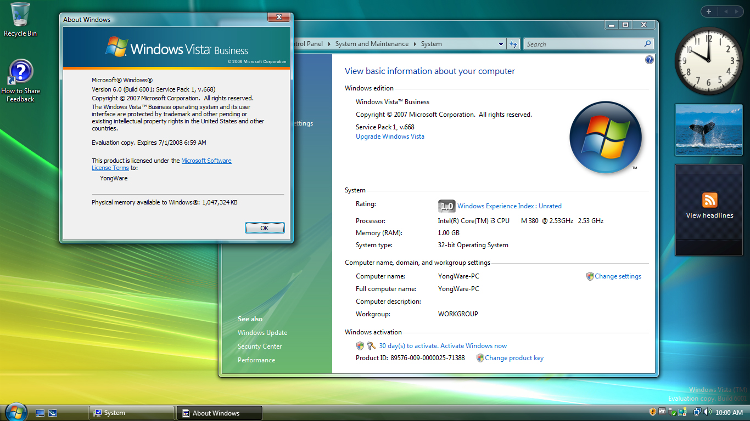
Task: Click the System and Maintenance breadcrumb
Action: [x=372, y=44]
